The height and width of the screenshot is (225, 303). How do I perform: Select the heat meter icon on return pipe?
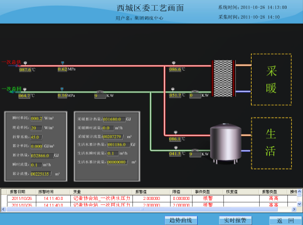100,92
